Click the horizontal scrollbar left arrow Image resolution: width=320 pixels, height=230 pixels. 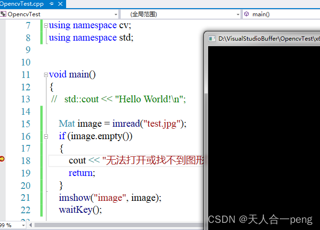(x=30, y=225)
